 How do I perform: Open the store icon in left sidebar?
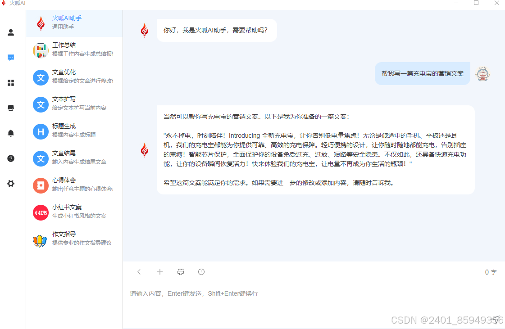pos(11,108)
